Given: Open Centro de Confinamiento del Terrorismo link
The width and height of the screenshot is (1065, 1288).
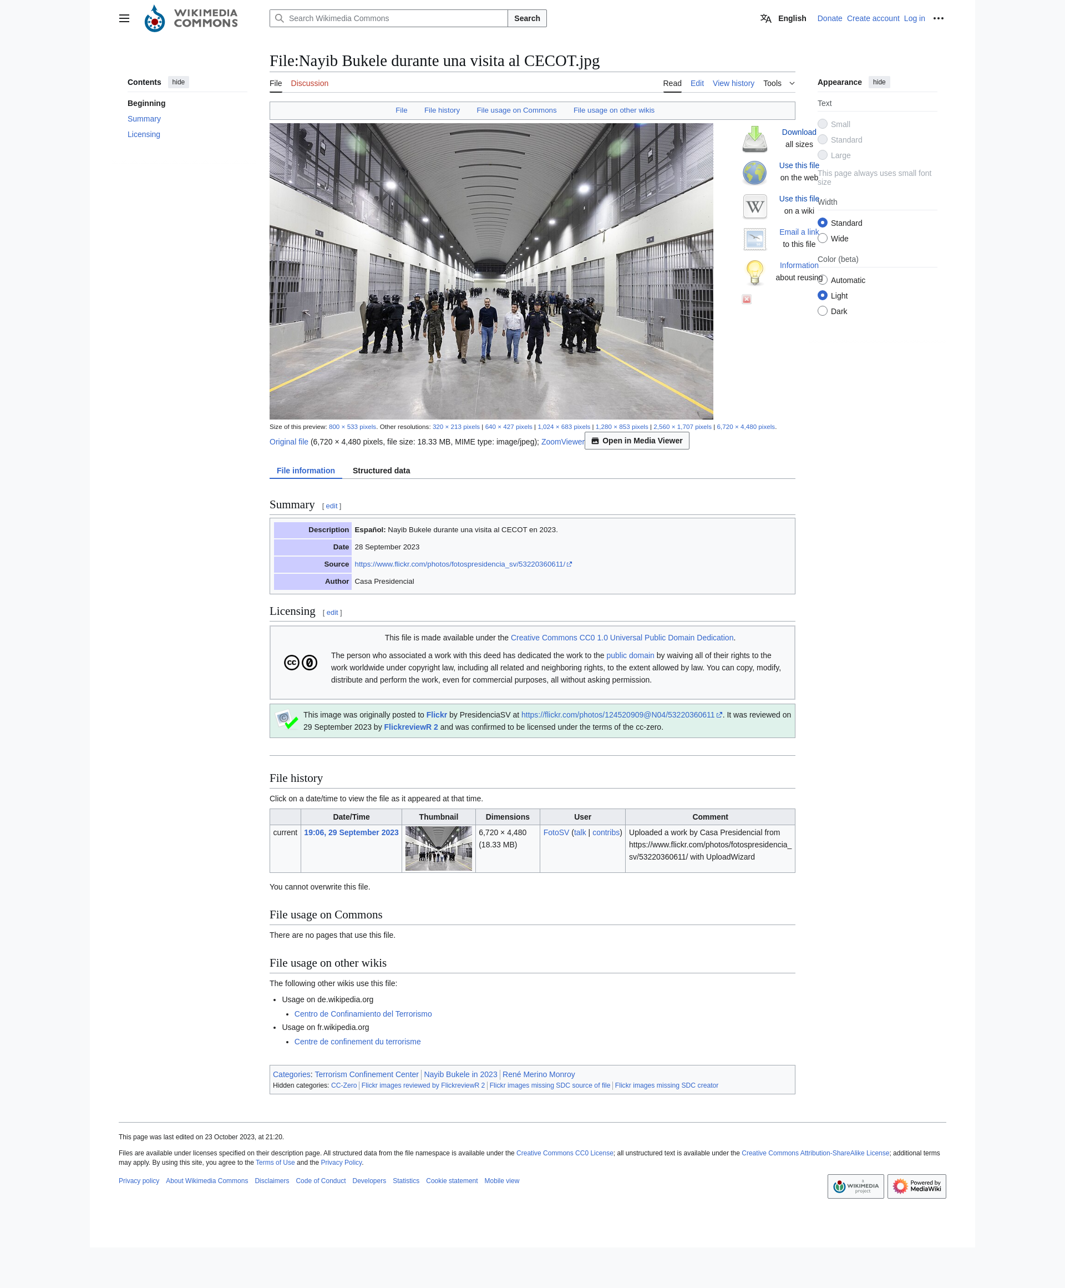Looking at the screenshot, I should [x=362, y=1014].
